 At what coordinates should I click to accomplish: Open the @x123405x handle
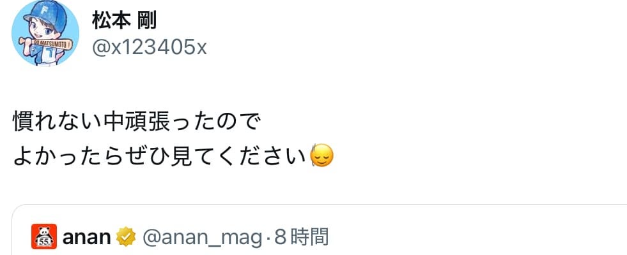point(149,48)
